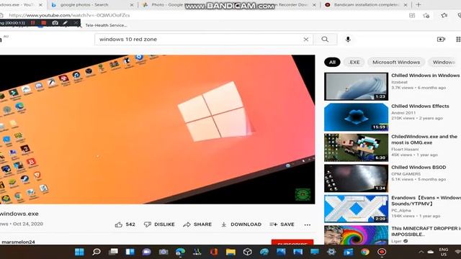Start voice search with the microphone
Viewport: 461px width, 259px height.
point(348,40)
